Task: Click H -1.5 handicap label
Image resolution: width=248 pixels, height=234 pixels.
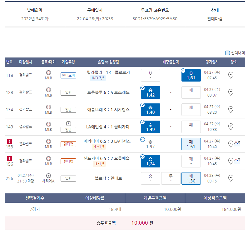Action: point(99,164)
